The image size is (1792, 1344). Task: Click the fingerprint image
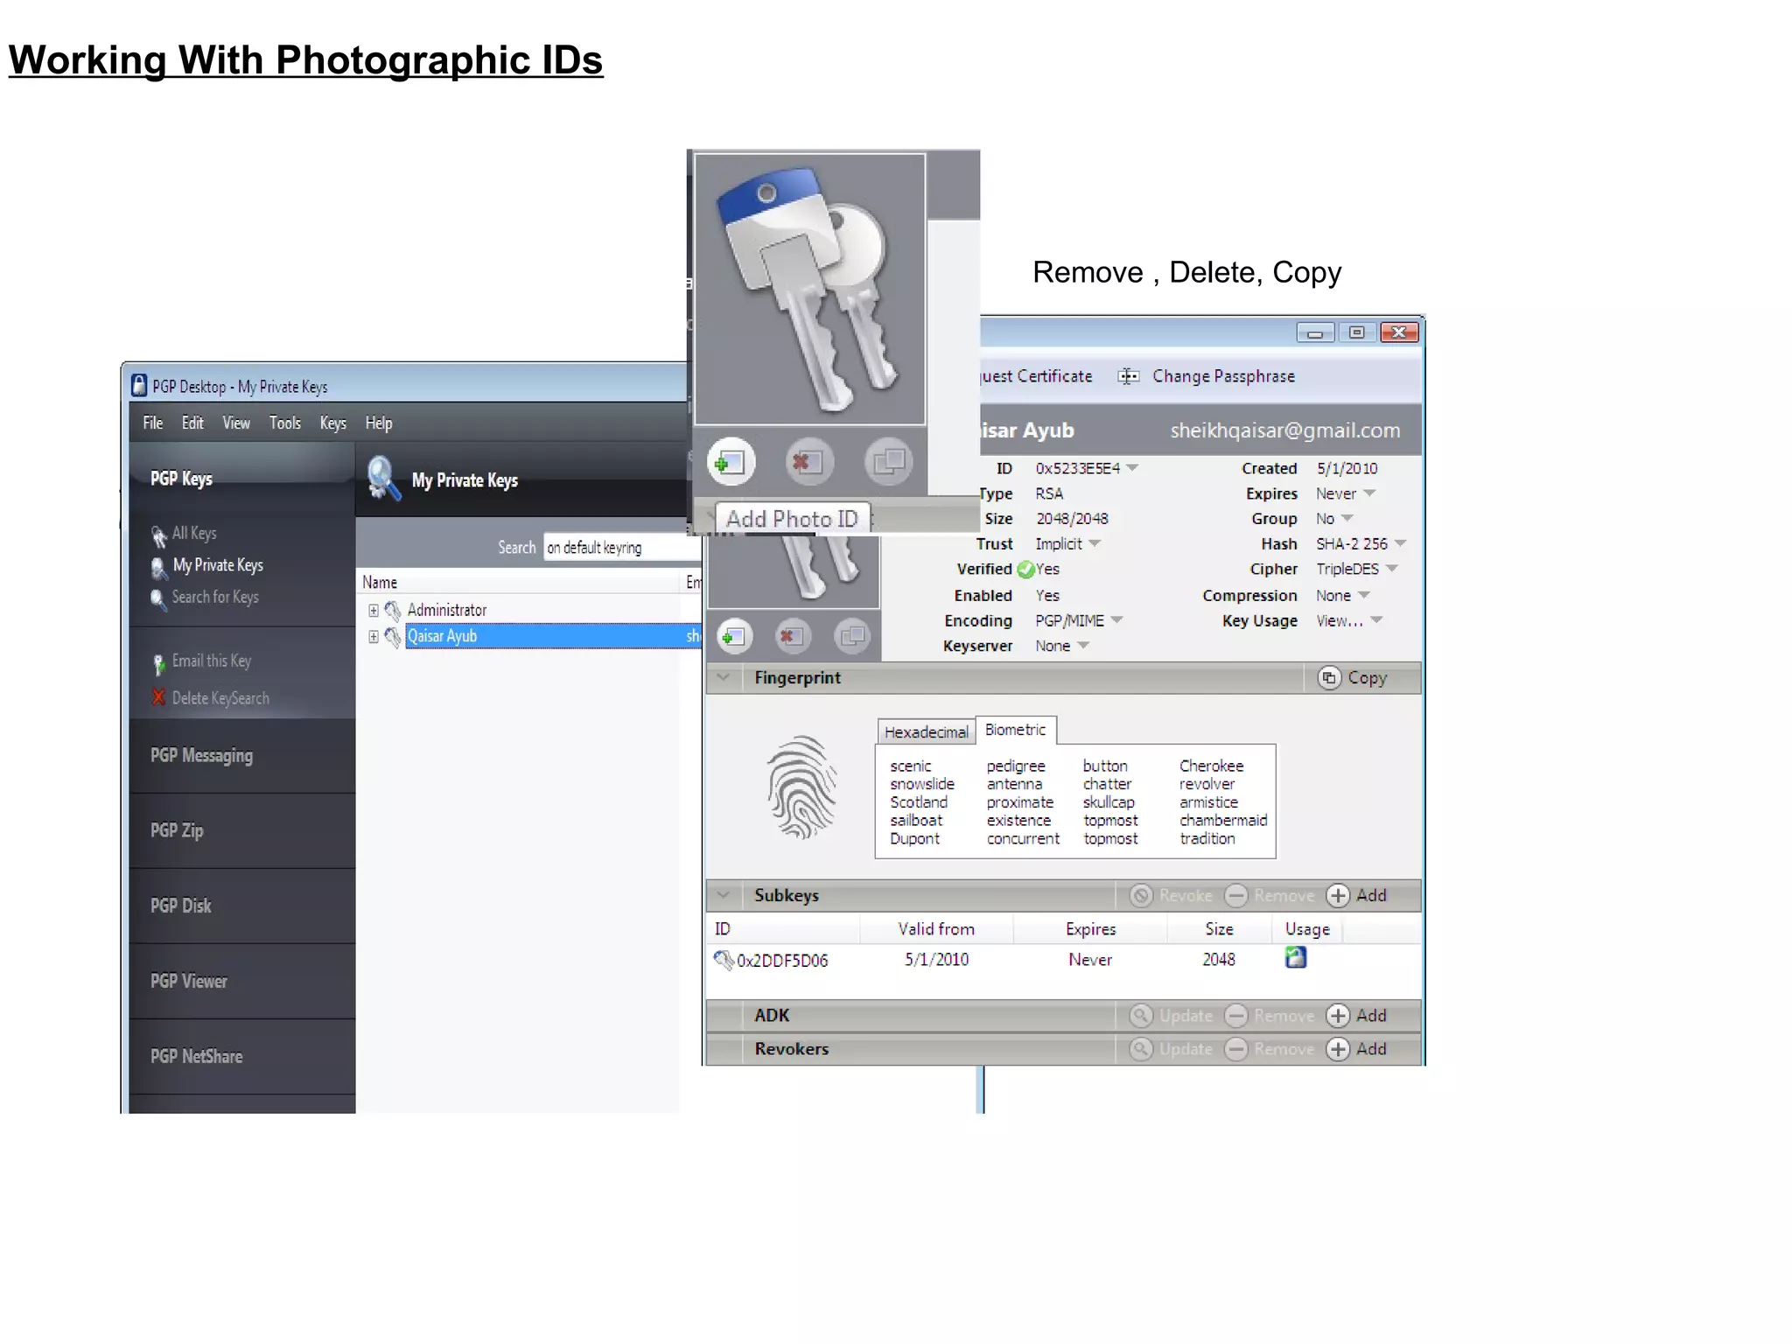801,787
